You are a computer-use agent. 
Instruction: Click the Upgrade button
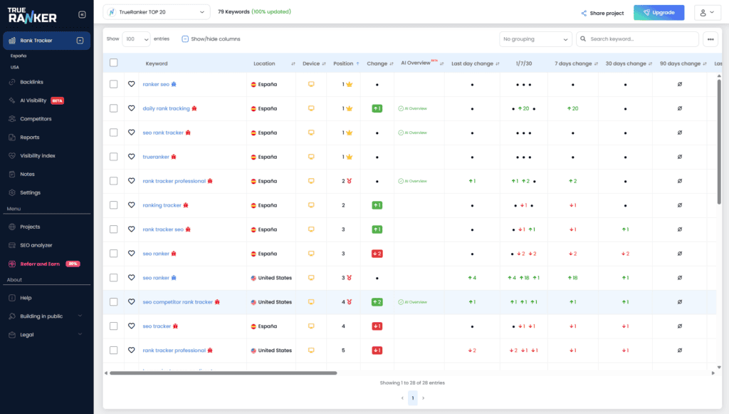point(658,12)
